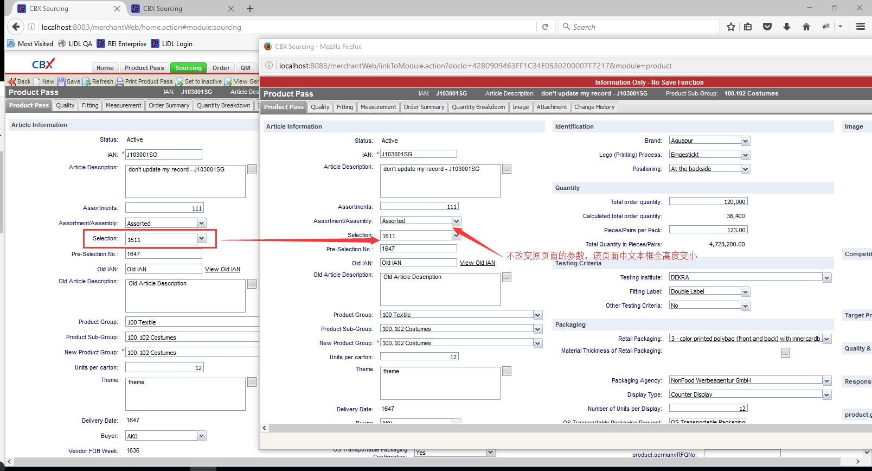Focus Pieces/Pairs per Pack field
The width and height of the screenshot is (872, 471).
click(708, 230)
